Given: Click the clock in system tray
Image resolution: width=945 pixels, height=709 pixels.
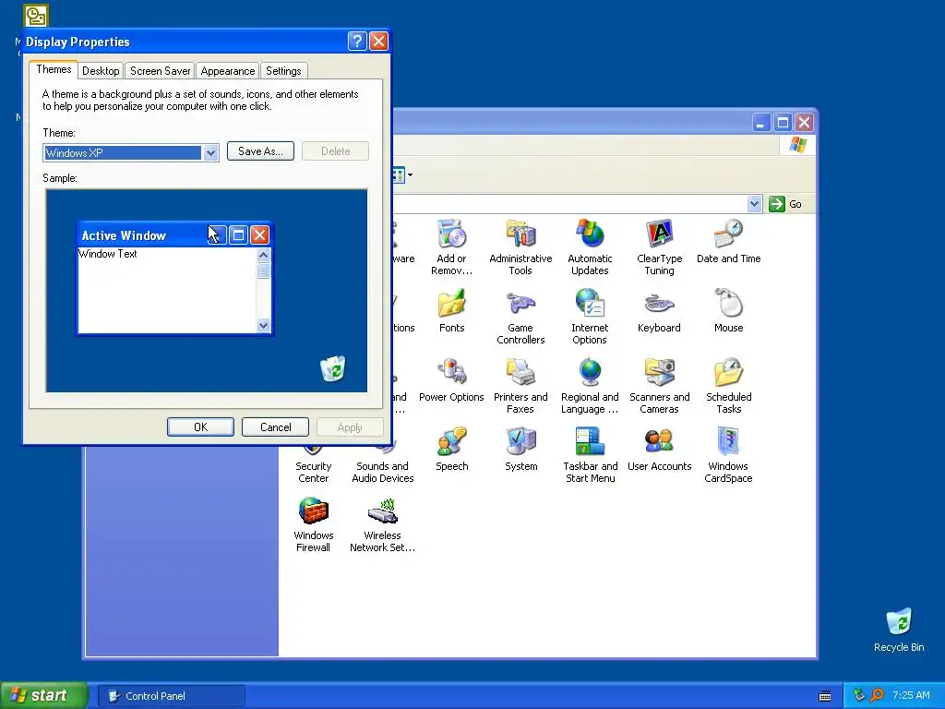Looking at the screenshot, I should point(911,696).
